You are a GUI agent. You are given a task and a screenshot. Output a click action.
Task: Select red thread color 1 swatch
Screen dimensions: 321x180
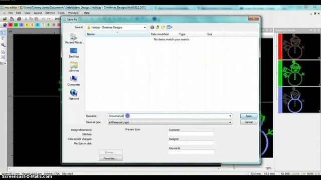[x=11, y=25]
